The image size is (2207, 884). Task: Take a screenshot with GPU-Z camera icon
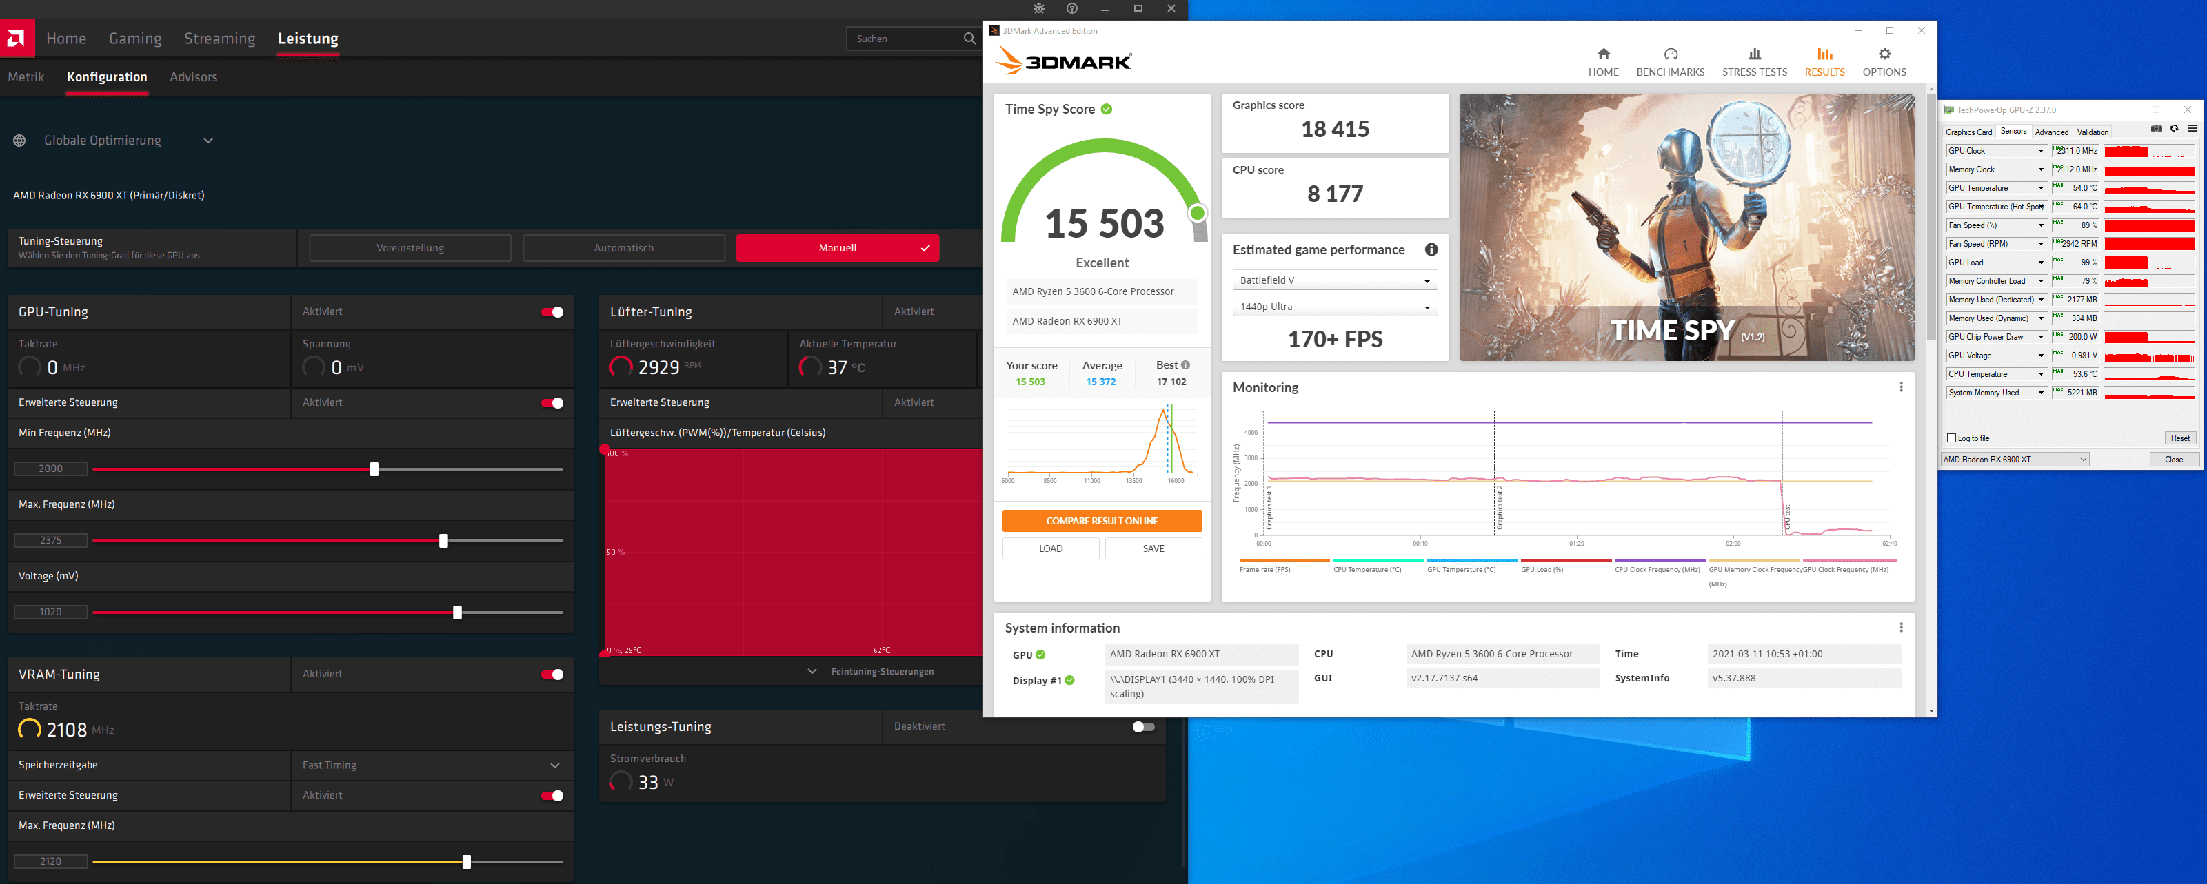(x=2157, y=128)
